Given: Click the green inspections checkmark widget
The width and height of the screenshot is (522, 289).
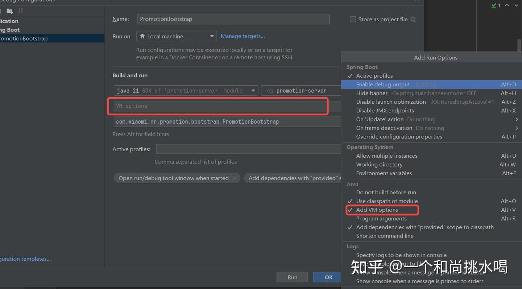Looking at the screenshot, I should point(494,5).
